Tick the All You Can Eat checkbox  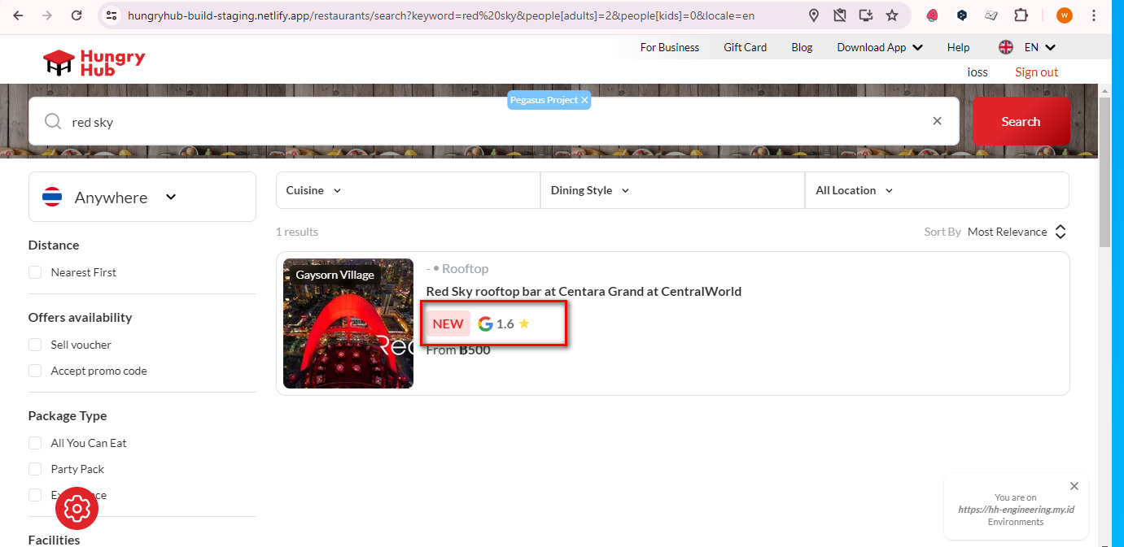[x=35, y=443]
